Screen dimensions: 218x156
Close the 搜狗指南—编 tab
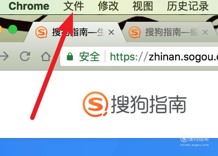click(x=205, y=33)
